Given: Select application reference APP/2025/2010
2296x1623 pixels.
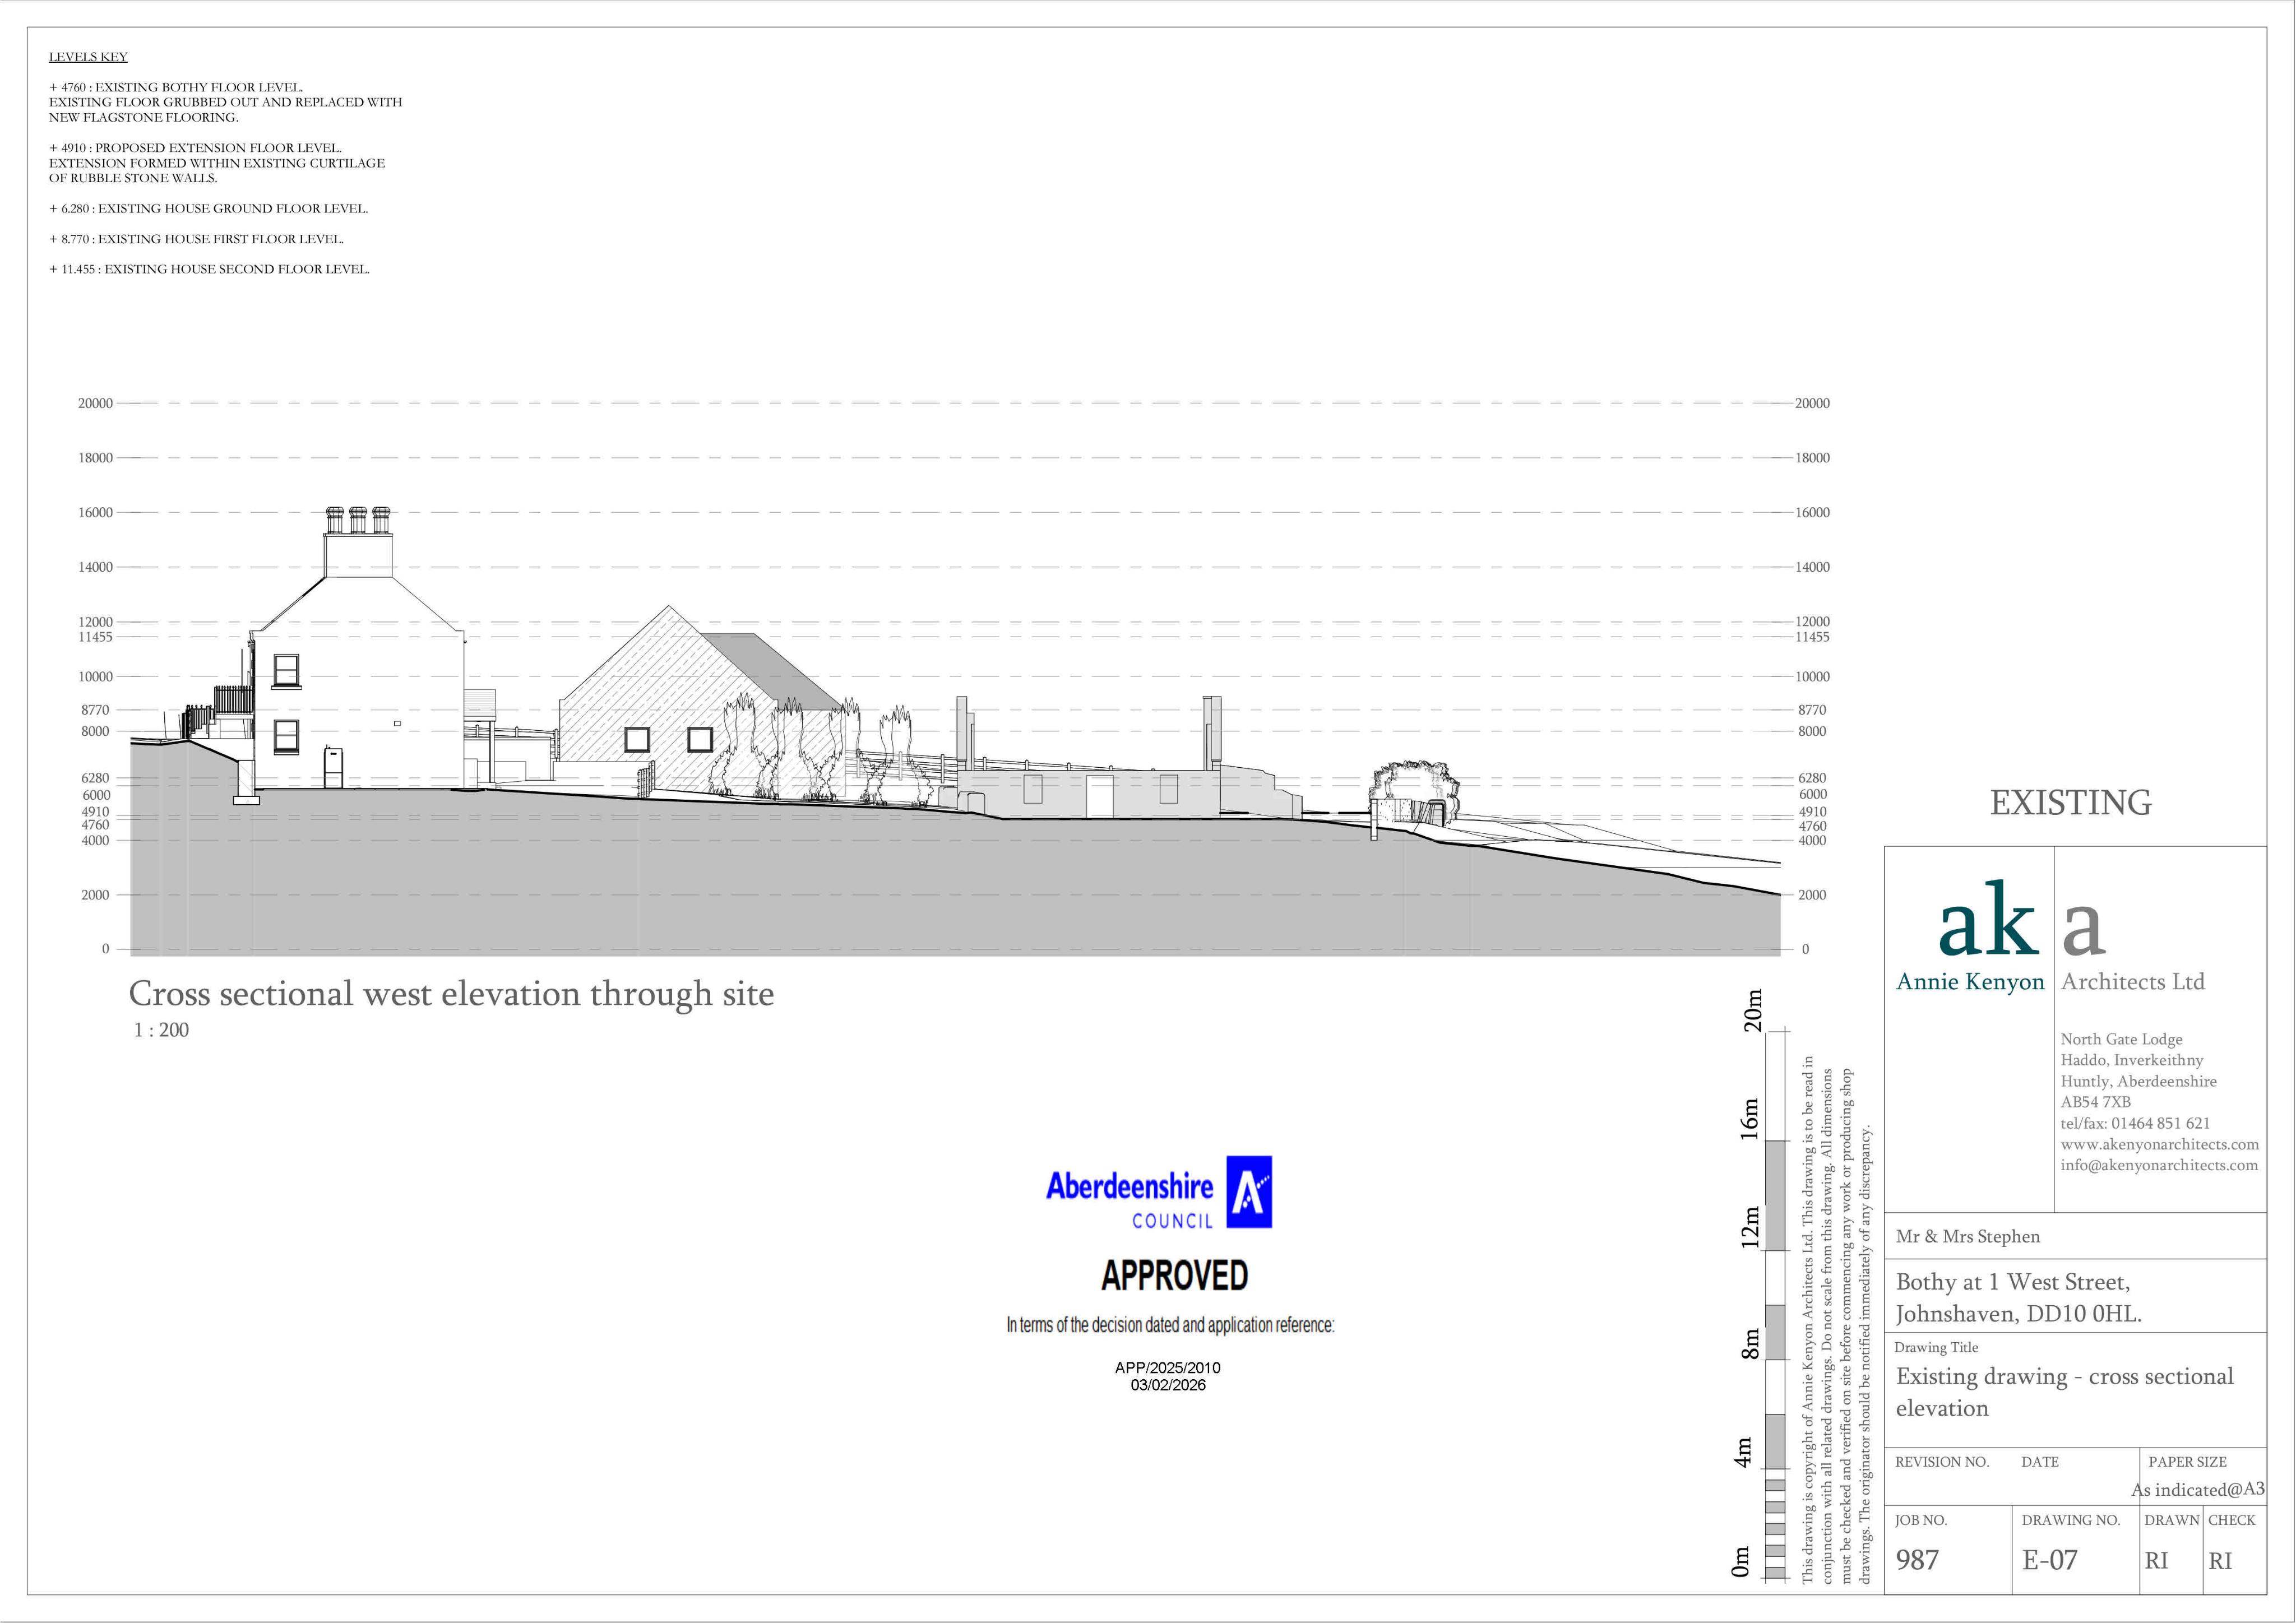Looking at the screenshot, I should coord(1168,1367).
